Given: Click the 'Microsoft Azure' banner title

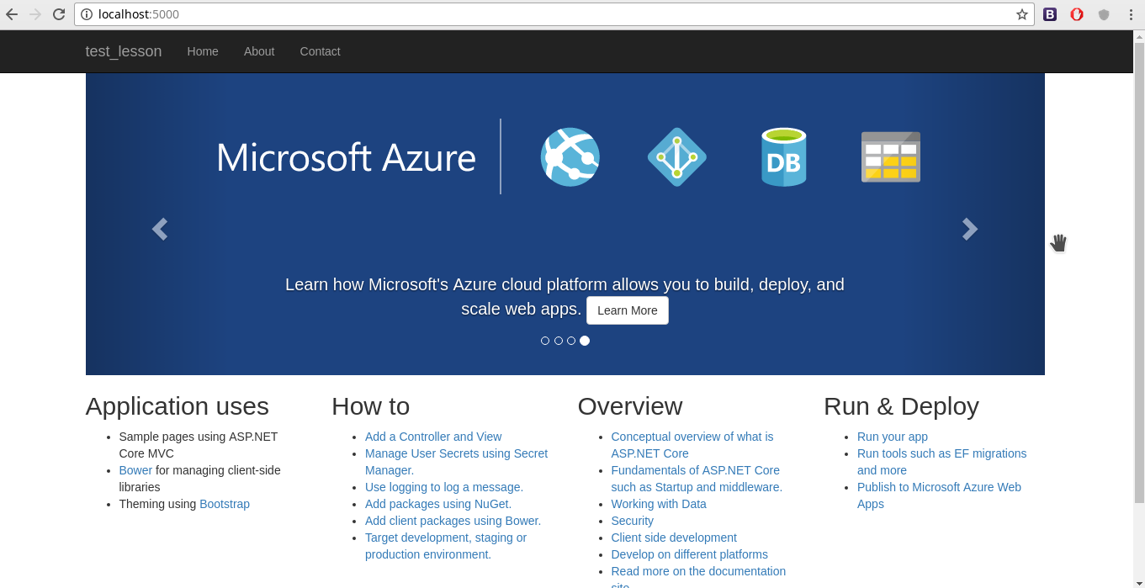Looking at the screenshot, I should coord(346,157).
